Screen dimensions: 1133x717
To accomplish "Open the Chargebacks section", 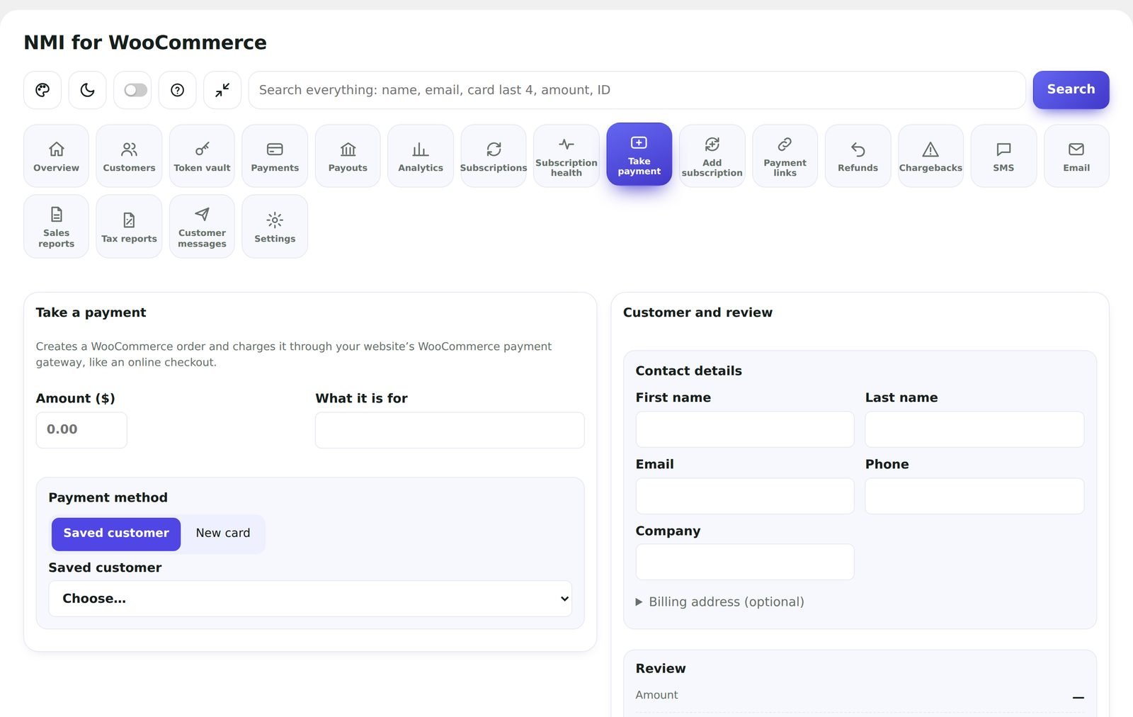I will click(930, 156).
